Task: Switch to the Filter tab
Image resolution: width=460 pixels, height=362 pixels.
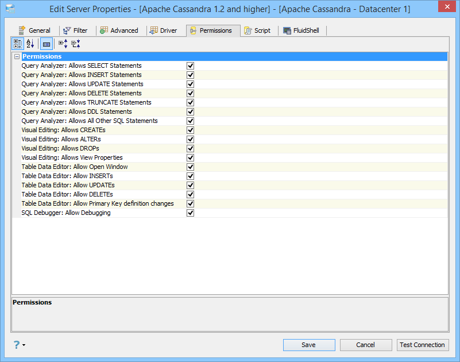Action: tap(76, 30)
